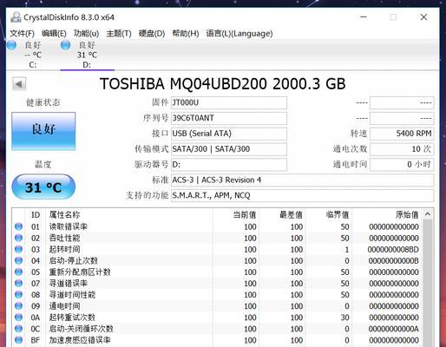Open the 文件(F) menu
This screenshot has height=347, width=446.
point(23,34)
